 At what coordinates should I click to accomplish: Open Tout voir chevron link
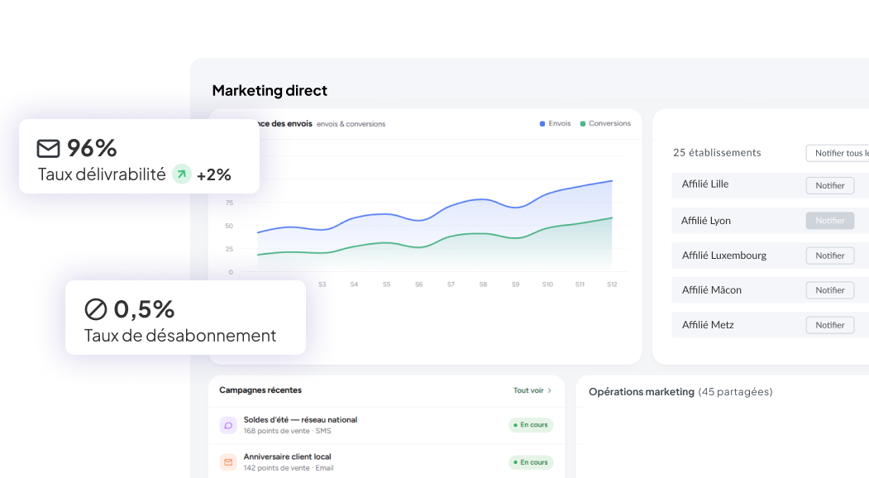pos(532,390)
